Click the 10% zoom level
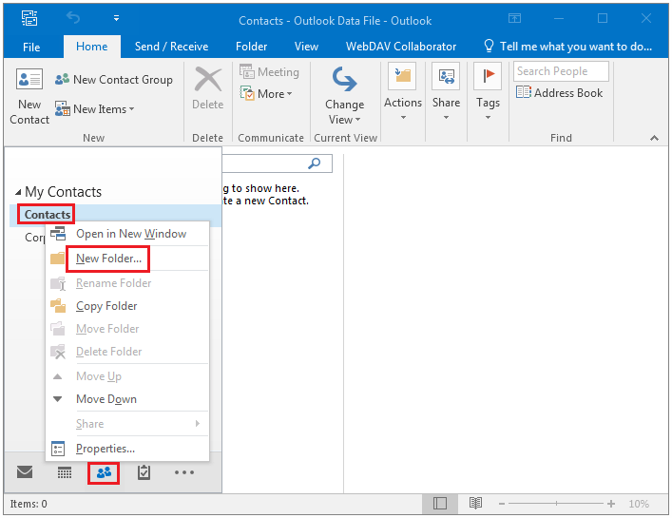 pos(639,504)
